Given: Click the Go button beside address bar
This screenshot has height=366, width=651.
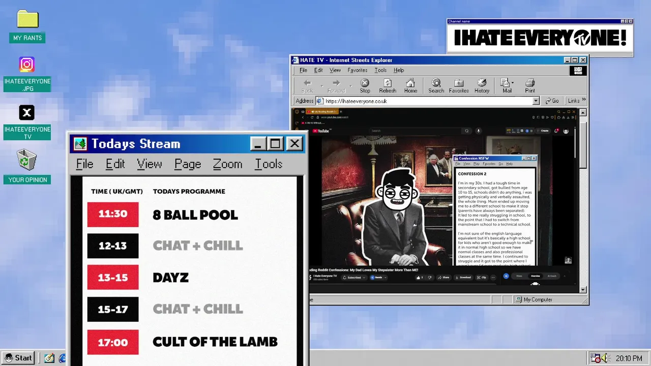Looking at the screenshot, I should pos(552,101).
